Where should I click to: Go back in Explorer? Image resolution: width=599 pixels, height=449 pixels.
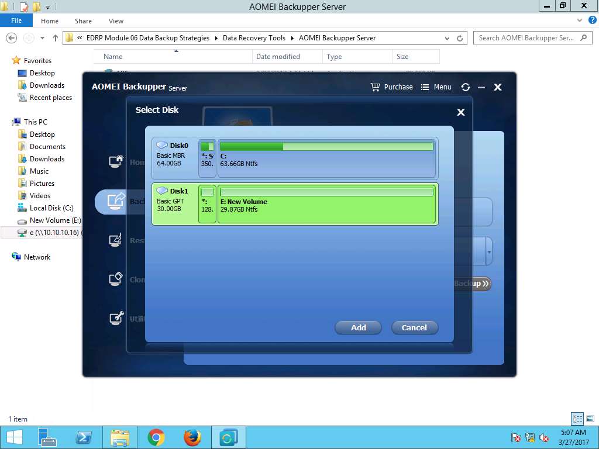12,38
